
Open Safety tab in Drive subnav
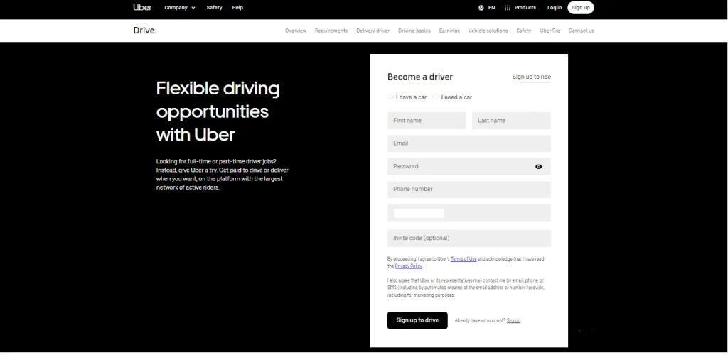pos(524,31)
